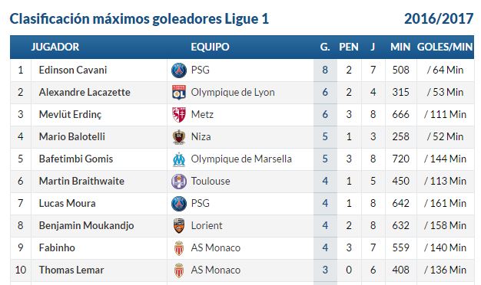This screenshot has width=481, height=285.
Task: Click the MIN column header
Action: (400, 47)
